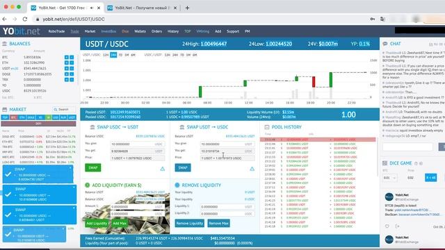Image resolution: width=445 pixels, height=250 pixels.
Task: Select 24H range for USDT/USDC chart
Action: click(113, 55)
